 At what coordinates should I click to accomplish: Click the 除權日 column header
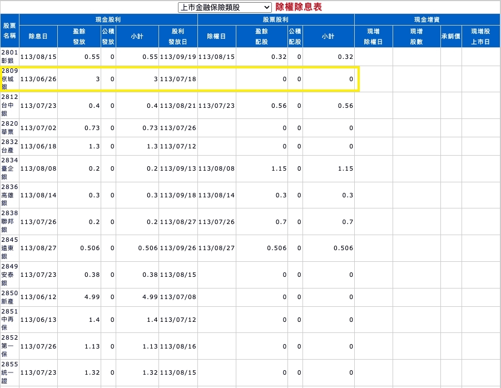217,36
